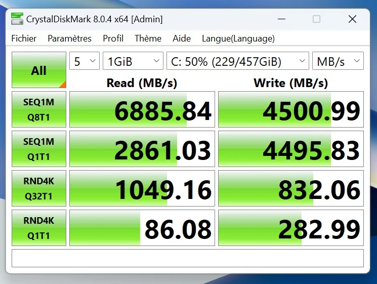Open the Aide menu
The height and width of the screenshot is (284, 377).
click(182, 38)
